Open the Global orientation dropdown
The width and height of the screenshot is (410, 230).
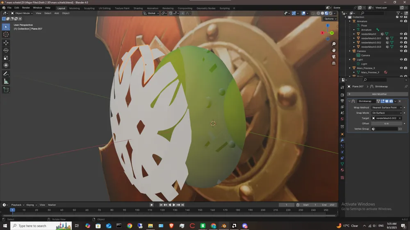point(151,13)
